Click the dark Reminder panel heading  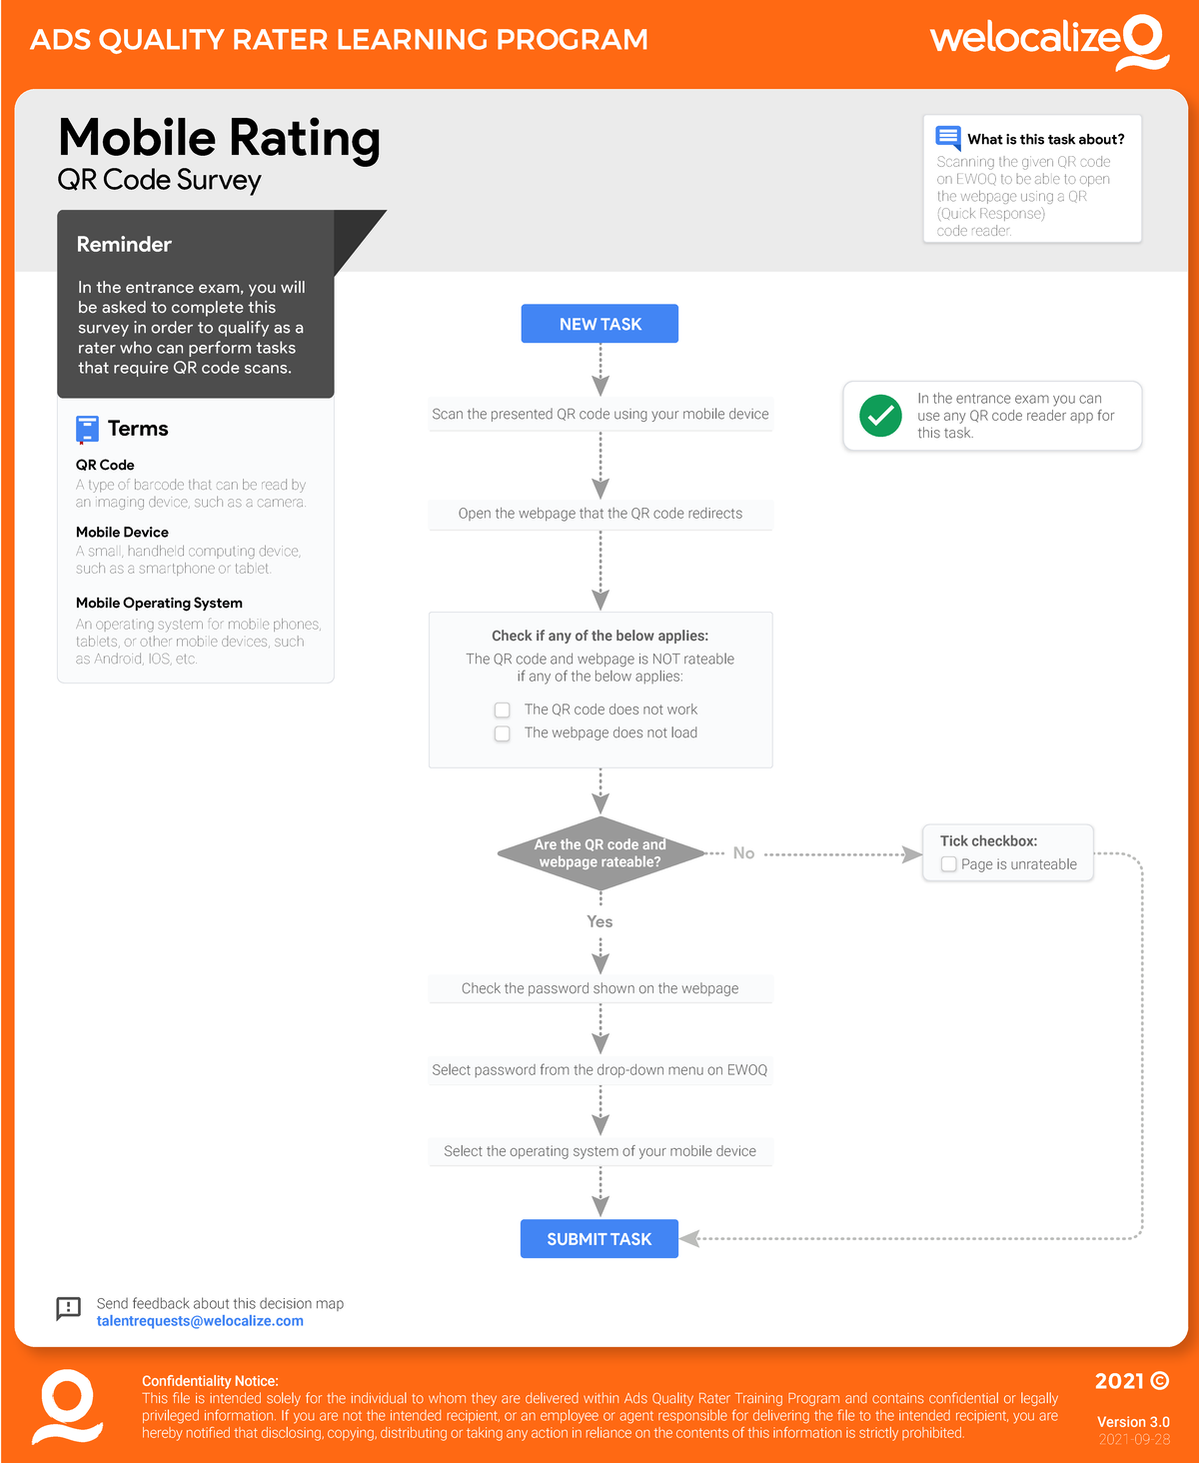tap(124, 245)
